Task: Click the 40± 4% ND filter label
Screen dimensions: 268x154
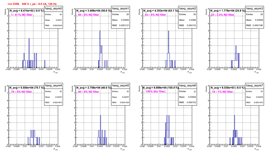Action: tap(89, 92)
